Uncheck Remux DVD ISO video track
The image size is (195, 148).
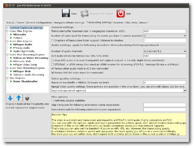click(x=52, y=73)
